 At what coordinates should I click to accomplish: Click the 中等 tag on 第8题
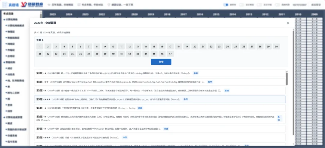click(x=125, y=137)
